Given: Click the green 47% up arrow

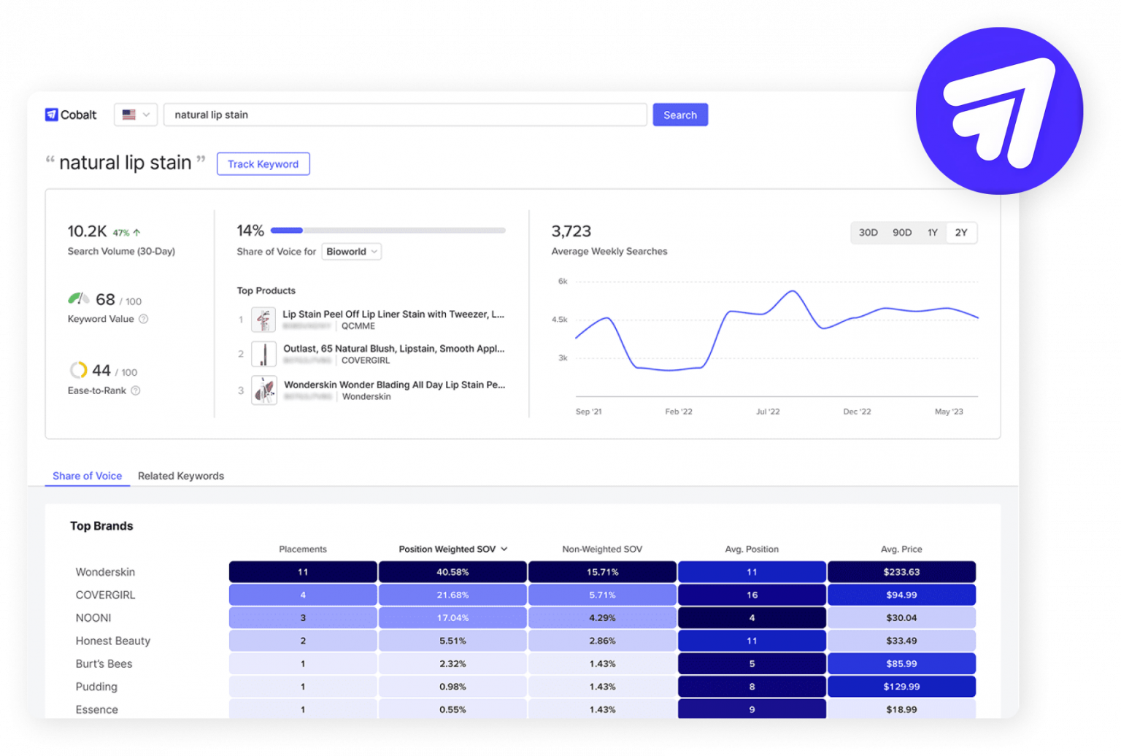Looking at the screenshot, I should coord(136,233).
